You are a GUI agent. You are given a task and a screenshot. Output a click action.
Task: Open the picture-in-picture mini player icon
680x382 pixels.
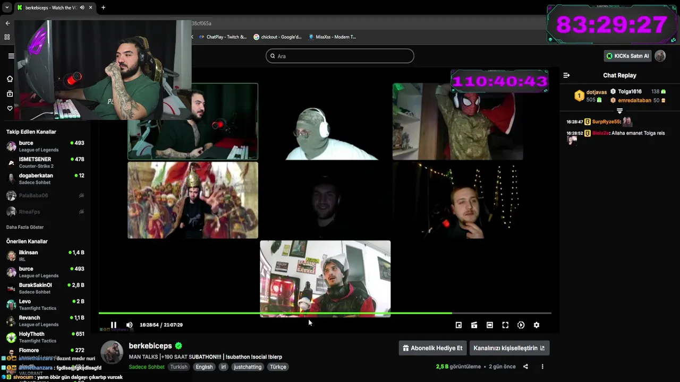pyautogui.click(x=458, y=325)
